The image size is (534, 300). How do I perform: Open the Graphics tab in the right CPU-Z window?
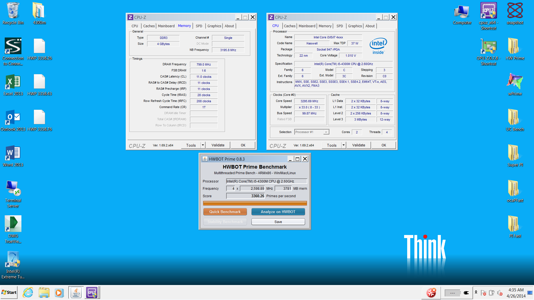(355, 26)
